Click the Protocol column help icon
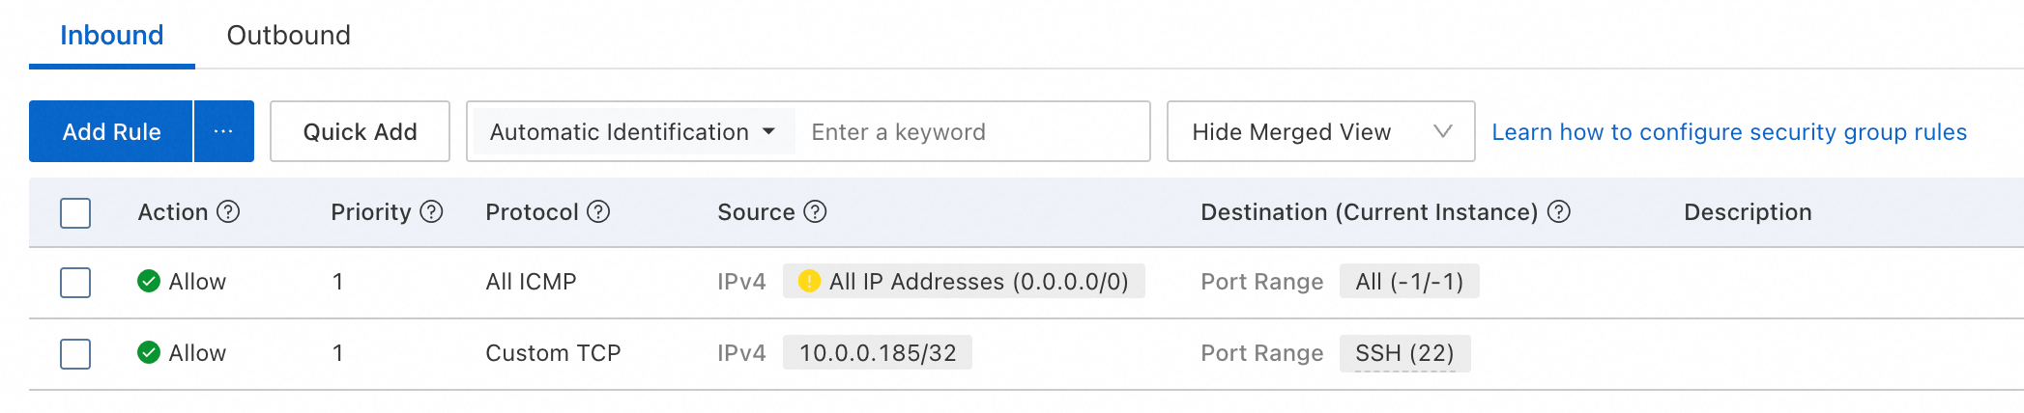Screen dimensions: 2024x413 coord(599,212)
